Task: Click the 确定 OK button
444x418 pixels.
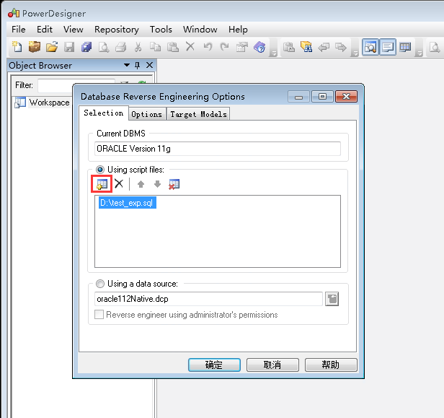Action: click(x=214, y=365)
